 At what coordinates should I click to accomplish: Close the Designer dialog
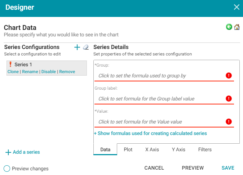237,7
